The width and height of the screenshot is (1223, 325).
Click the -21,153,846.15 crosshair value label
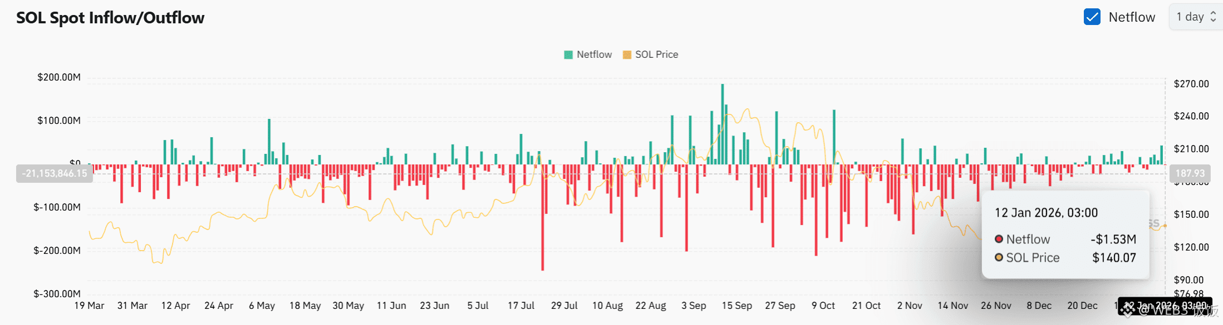(x=55, y=173)
